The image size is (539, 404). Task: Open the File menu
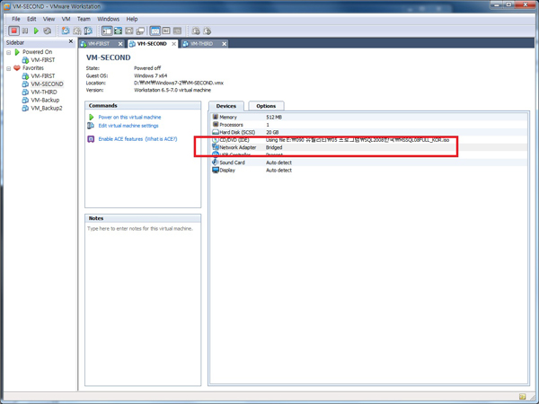16,19
